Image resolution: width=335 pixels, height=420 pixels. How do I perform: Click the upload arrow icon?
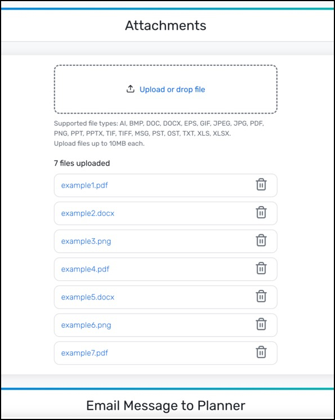click(x=131, y=89)
